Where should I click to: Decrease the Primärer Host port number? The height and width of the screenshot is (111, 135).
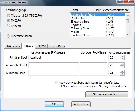(x=122, y=59)
